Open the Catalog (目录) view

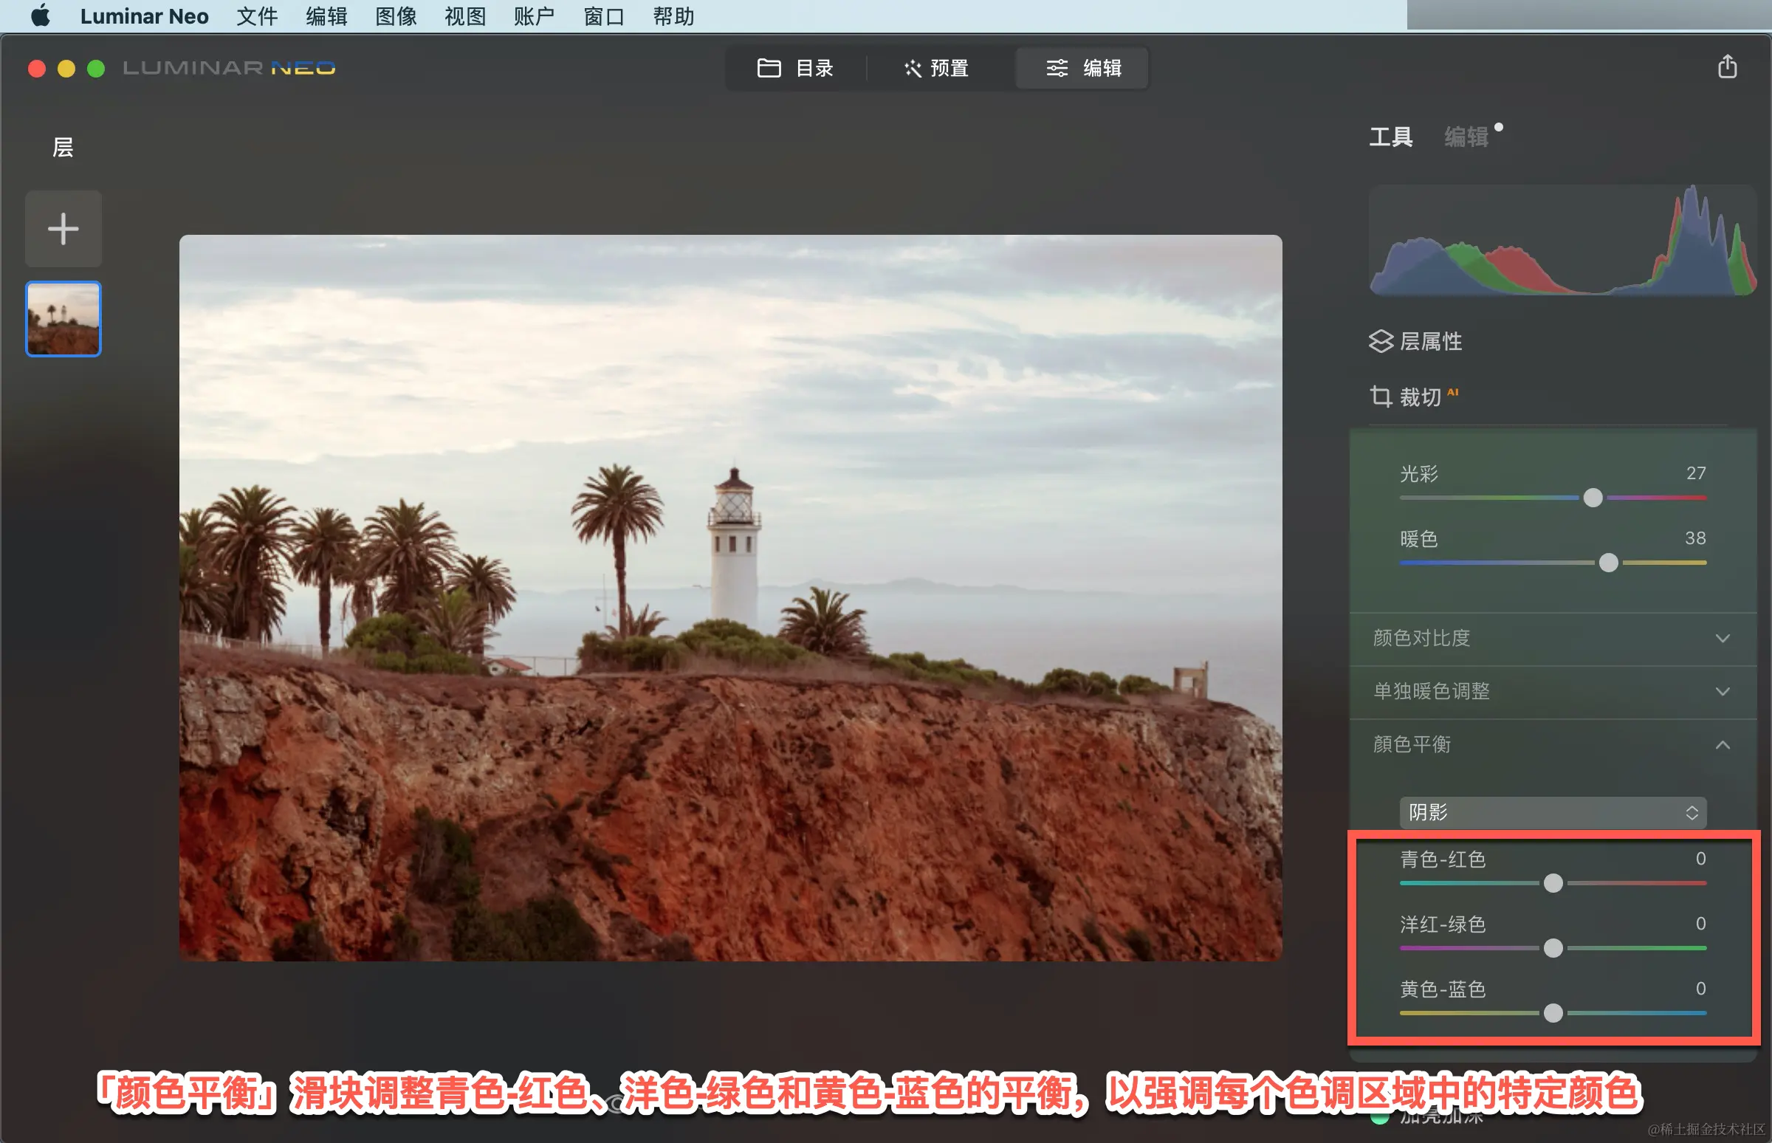tap(795, 68)
